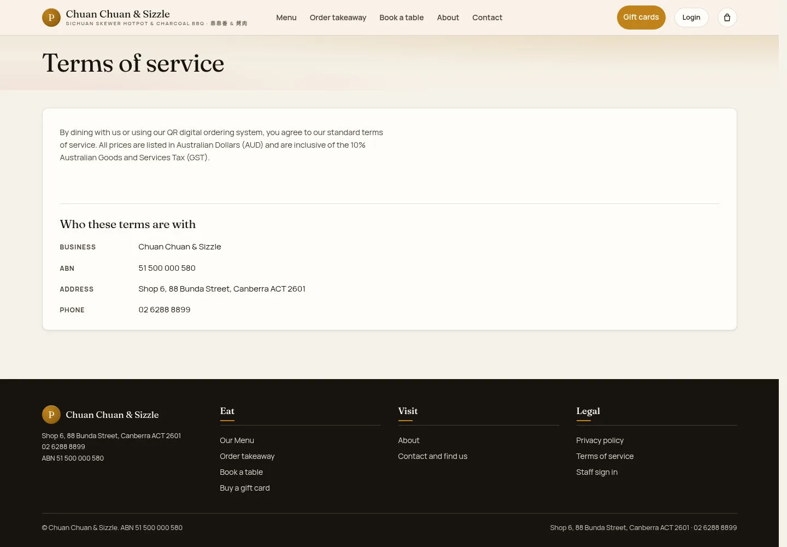The height and width of the screenshot is (547, 787).
Task: Open the shopping bag cart icon
Action: 727,18
